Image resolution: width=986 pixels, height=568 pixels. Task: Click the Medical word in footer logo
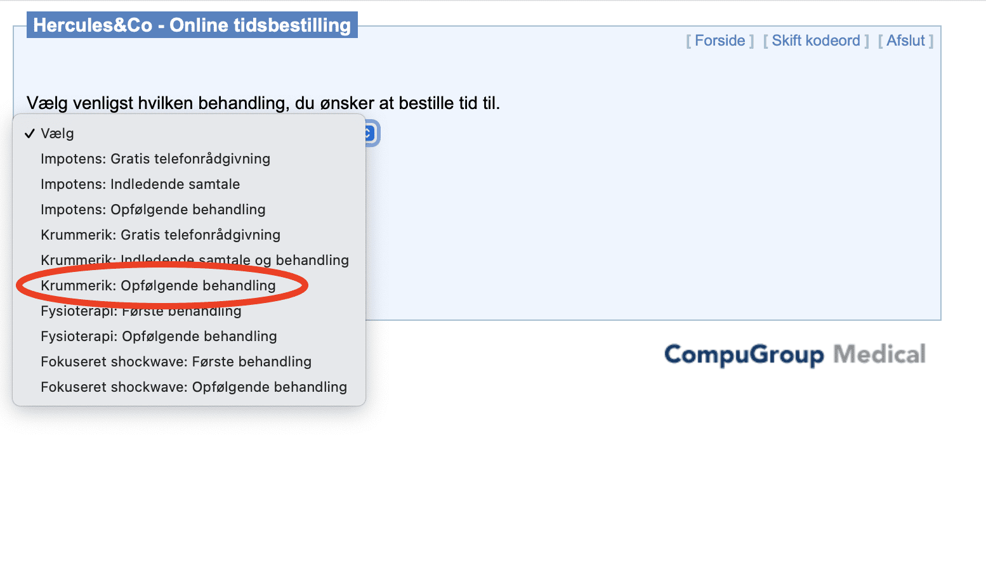879,354
